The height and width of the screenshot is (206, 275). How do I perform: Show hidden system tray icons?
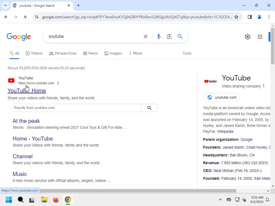[220, 200]
